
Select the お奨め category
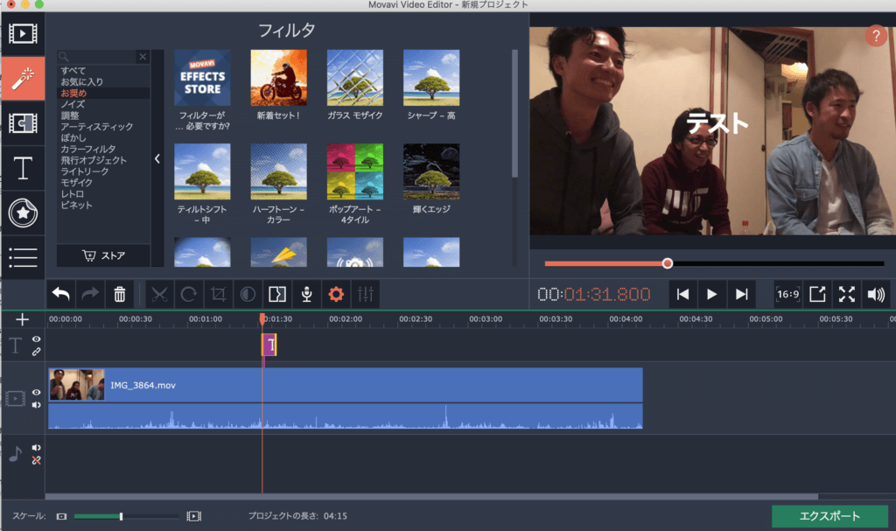[x=73, y=94]
